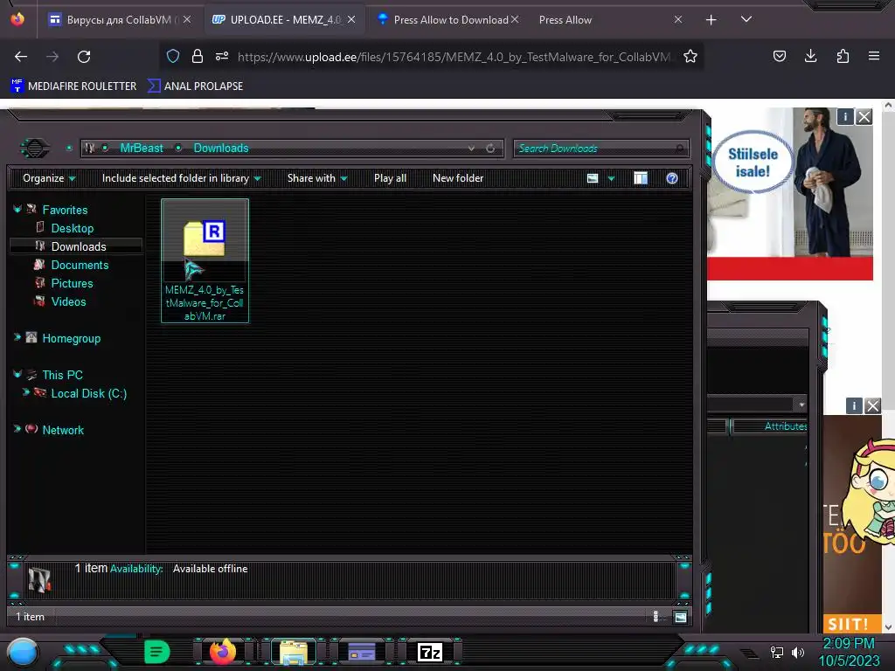Bookmark this page with the star
Image resolution: width=895 pixels, height=671 pixels.
[x=690, y=56]
